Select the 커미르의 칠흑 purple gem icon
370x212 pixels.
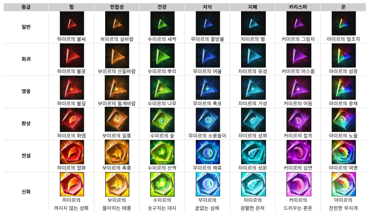[x=298, y=120]
